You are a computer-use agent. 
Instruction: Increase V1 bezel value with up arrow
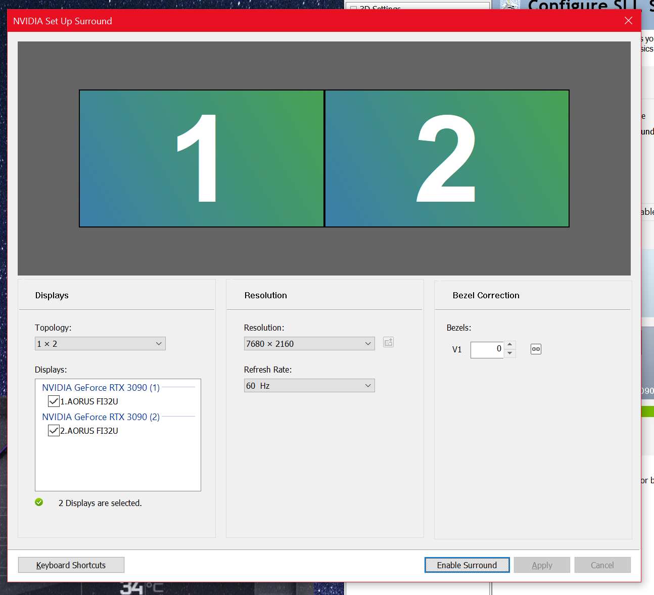[510, 344]
